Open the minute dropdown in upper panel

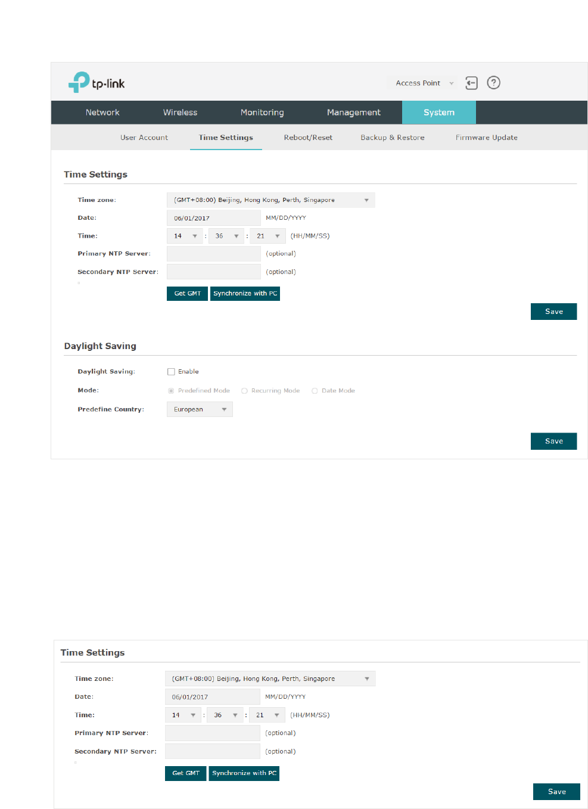click(x=226, y=236)
